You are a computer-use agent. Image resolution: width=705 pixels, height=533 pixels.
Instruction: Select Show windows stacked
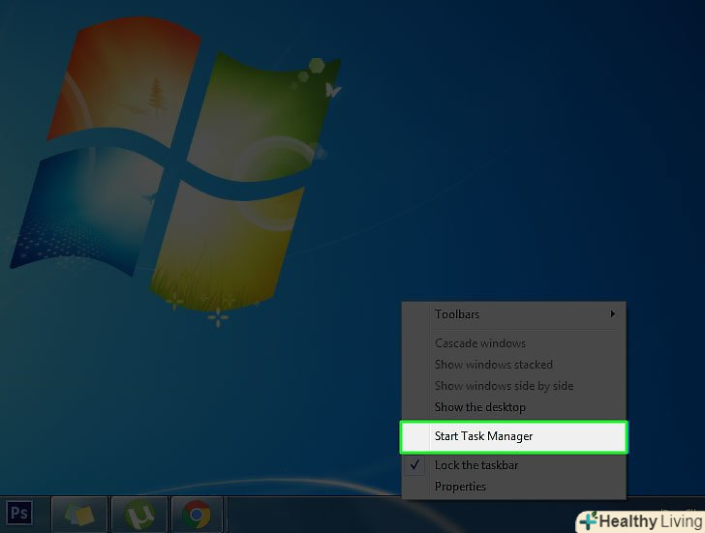pyautogui.click(x=513, y=364)
